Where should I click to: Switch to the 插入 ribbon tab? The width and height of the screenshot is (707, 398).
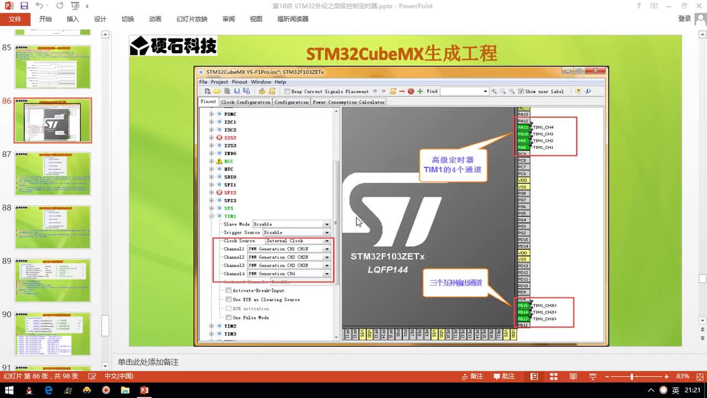point(73,19)
